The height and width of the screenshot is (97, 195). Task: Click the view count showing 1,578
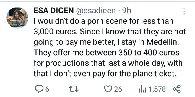coord(157,89)
